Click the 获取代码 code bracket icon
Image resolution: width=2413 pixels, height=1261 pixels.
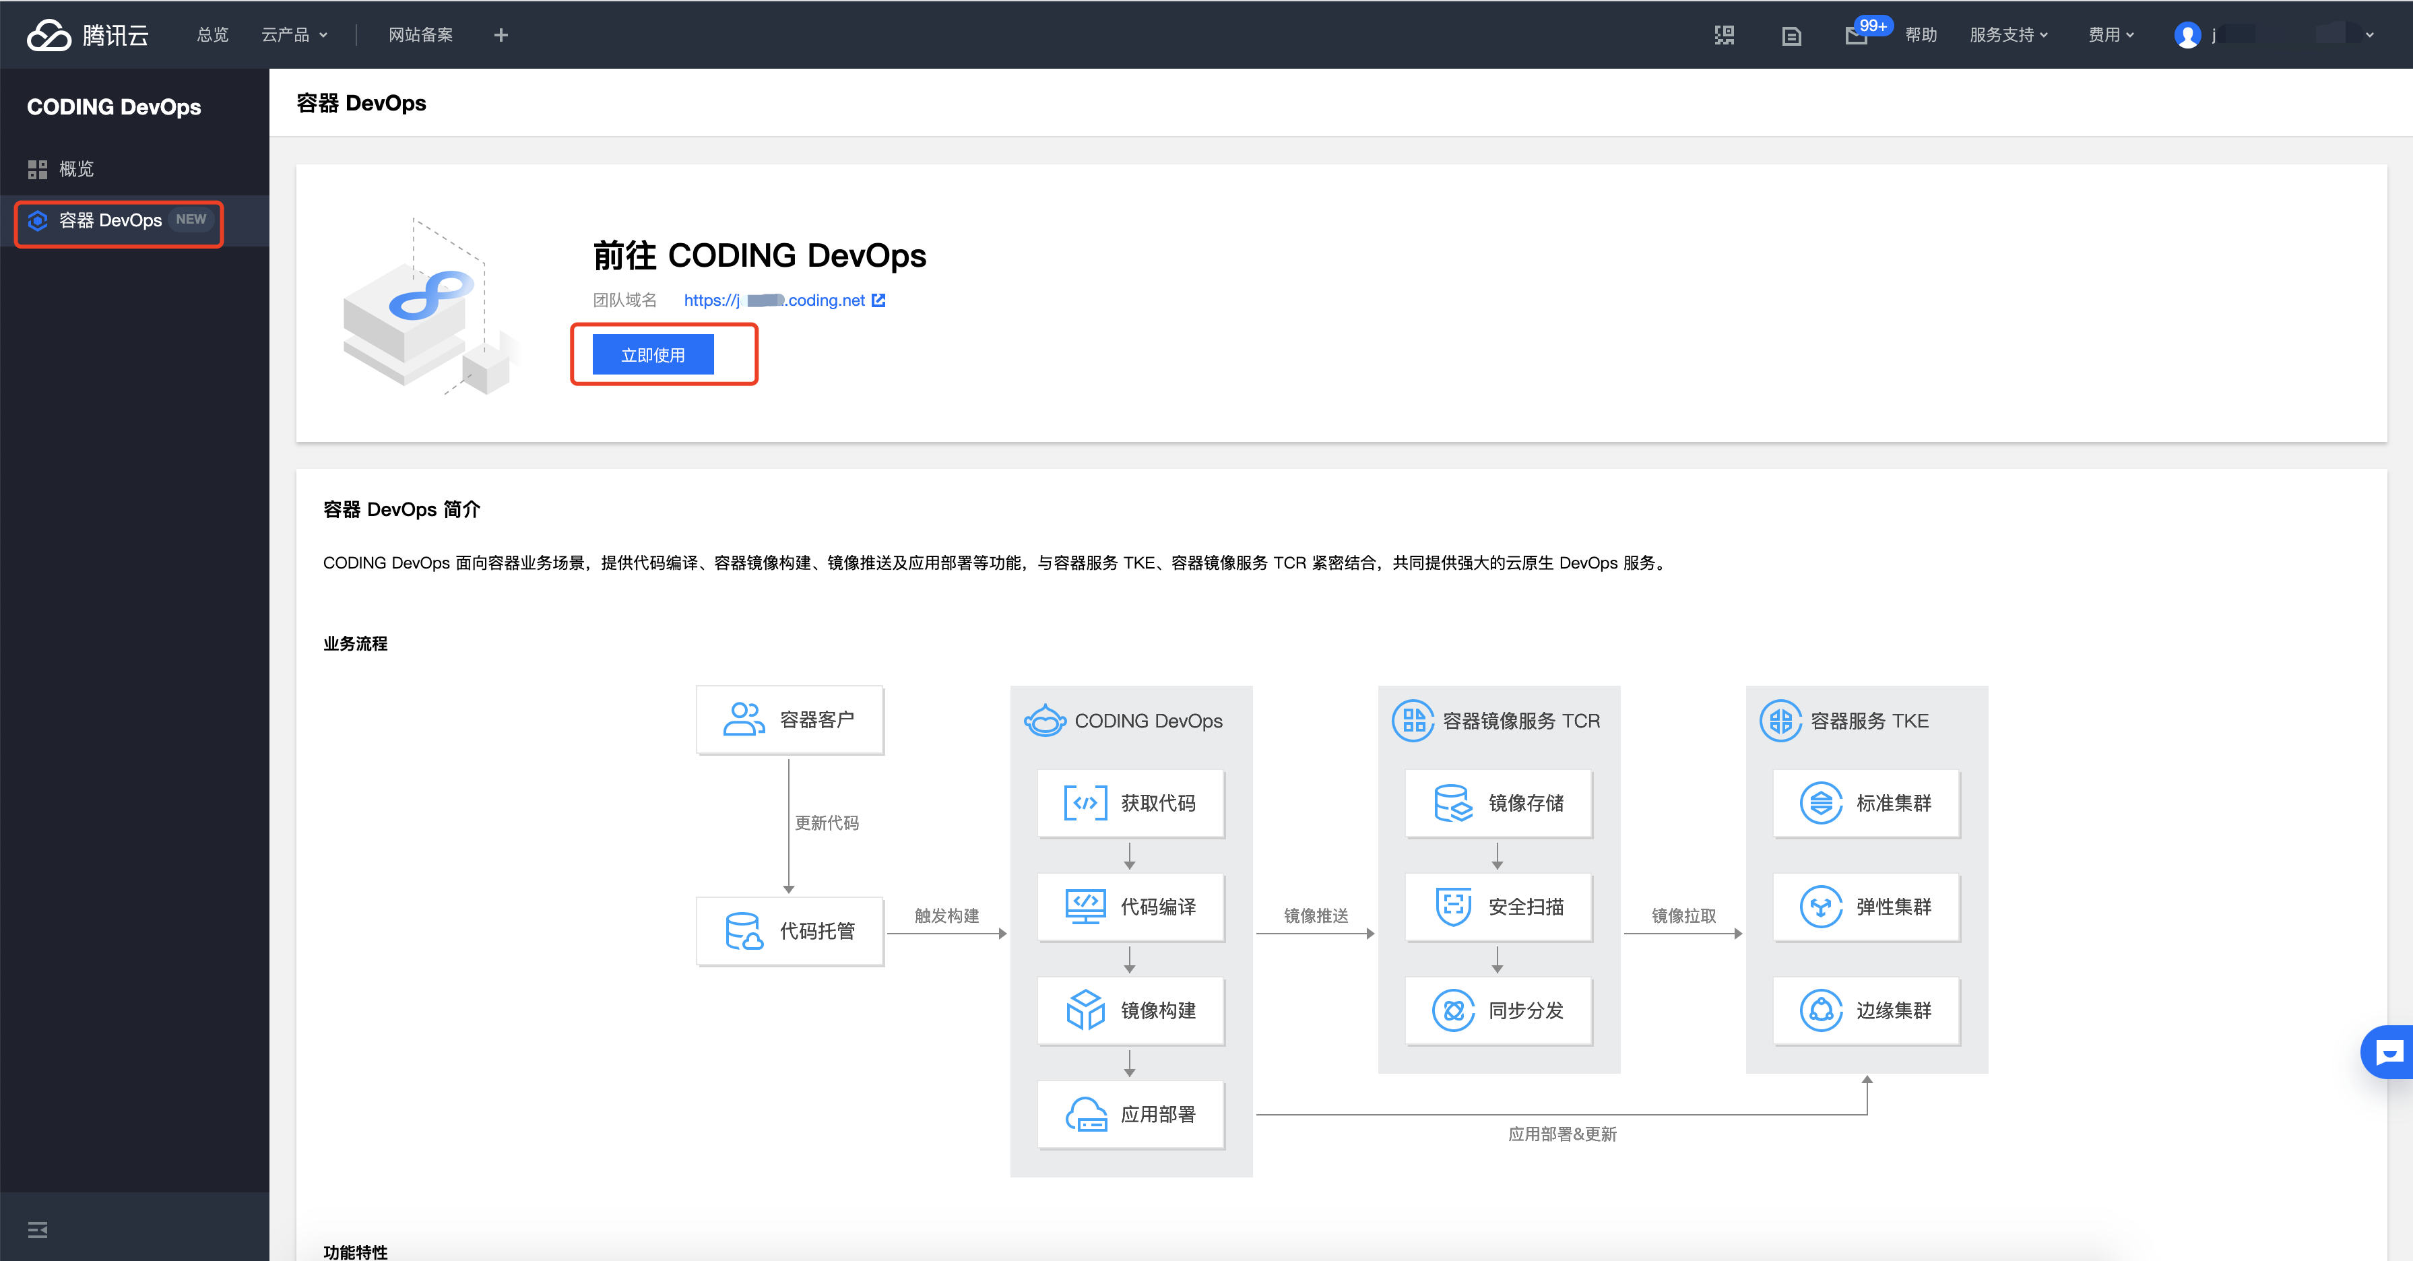(x=1085, y=803)
